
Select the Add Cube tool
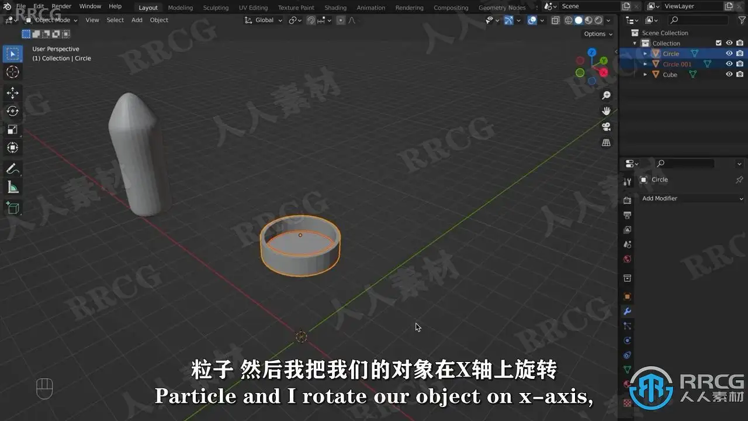(12, 208)
